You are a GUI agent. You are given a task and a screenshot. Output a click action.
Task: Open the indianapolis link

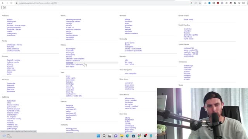point(71,55)
